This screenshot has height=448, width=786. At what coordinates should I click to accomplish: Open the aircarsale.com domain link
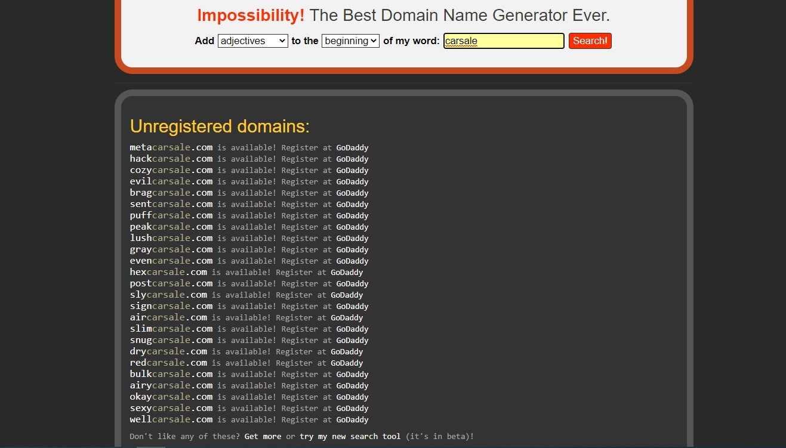[x=169, y=317]
